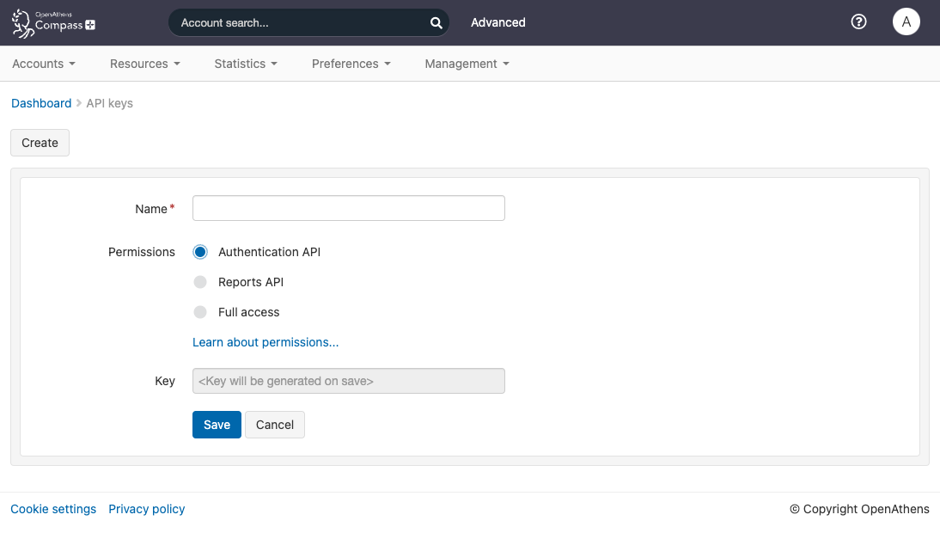940x533 pixels.
Task: Click the user avatar icon
Action: 906,21
